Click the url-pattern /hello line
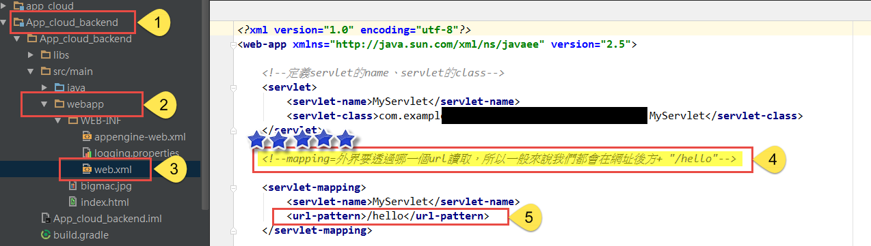Image resolution: width=871 pixels, height=246 pixels. 388,217
